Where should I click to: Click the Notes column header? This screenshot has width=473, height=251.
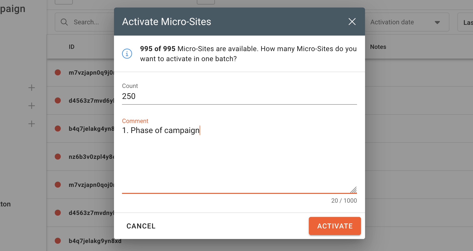click(x=378, y=47)
